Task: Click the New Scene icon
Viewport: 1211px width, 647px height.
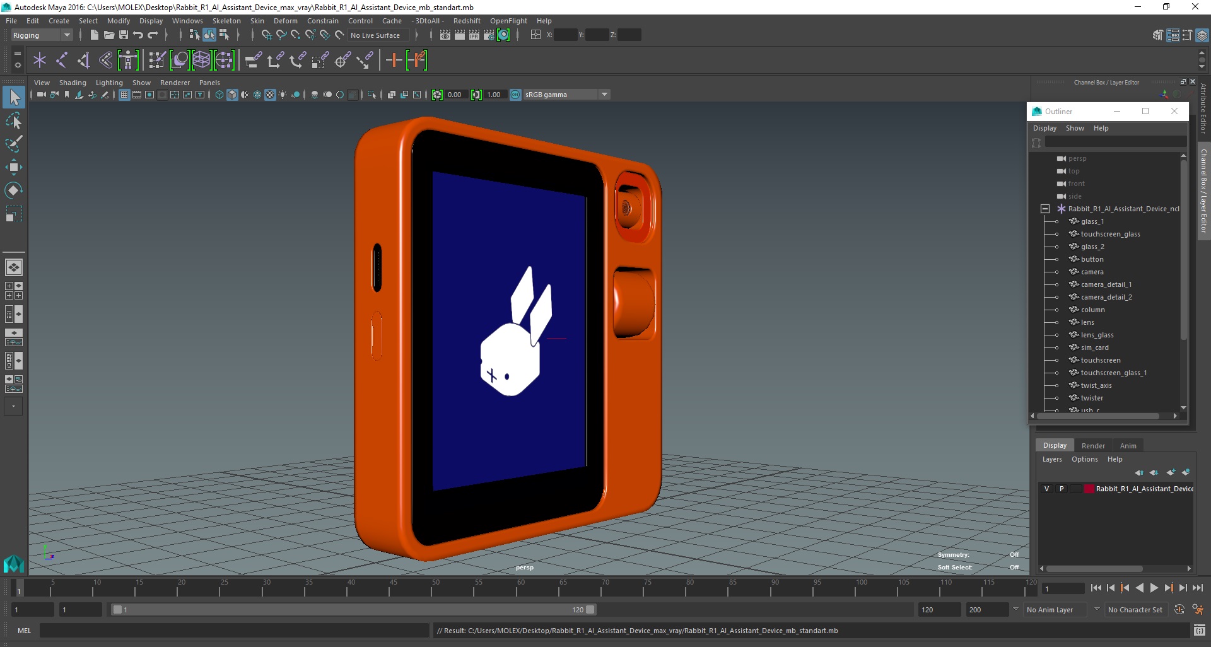Action: tap(94, 35)
